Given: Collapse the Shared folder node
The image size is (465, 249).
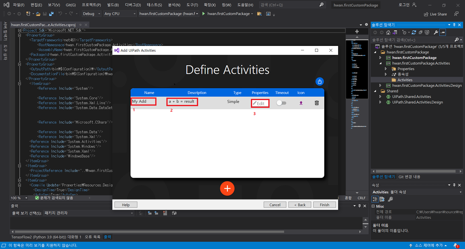Looking at the screenshot, I should click(375, 91).
